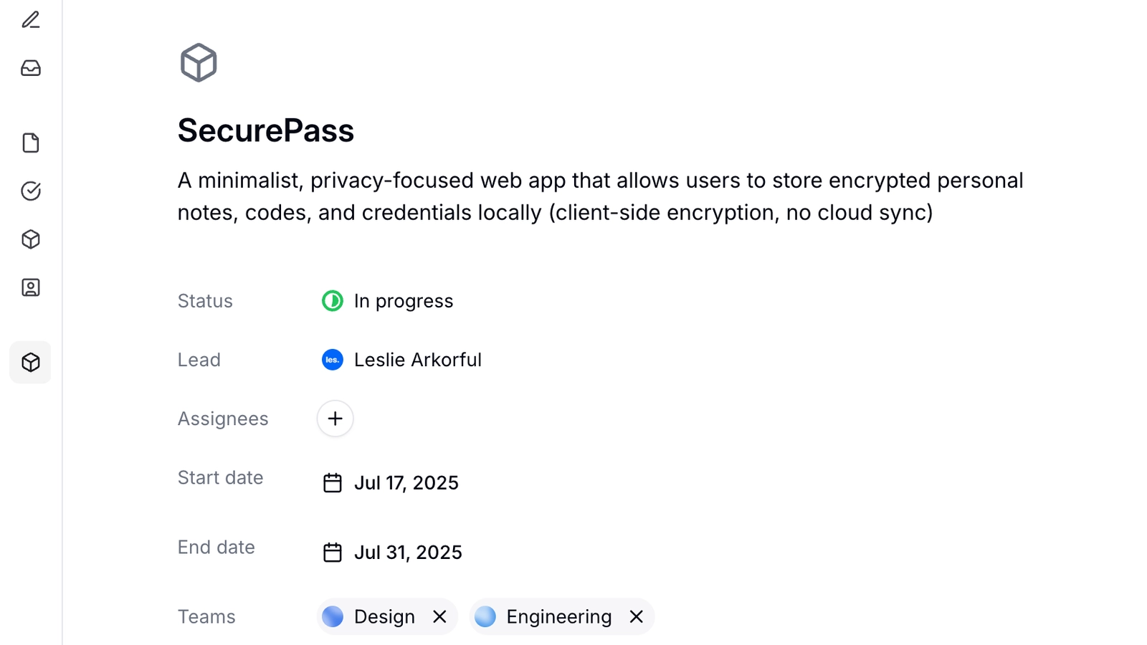Add an assignee with the plus button
Screen dimensions: 1147x645
click(335, 419)
